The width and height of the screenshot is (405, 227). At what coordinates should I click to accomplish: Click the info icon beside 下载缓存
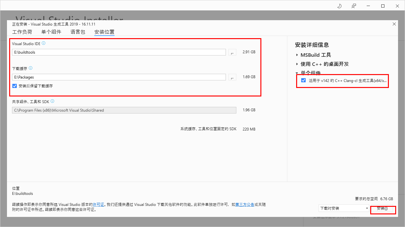(x=31, y=68)
